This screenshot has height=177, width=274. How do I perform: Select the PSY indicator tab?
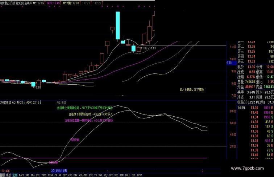tap(133, 175)
